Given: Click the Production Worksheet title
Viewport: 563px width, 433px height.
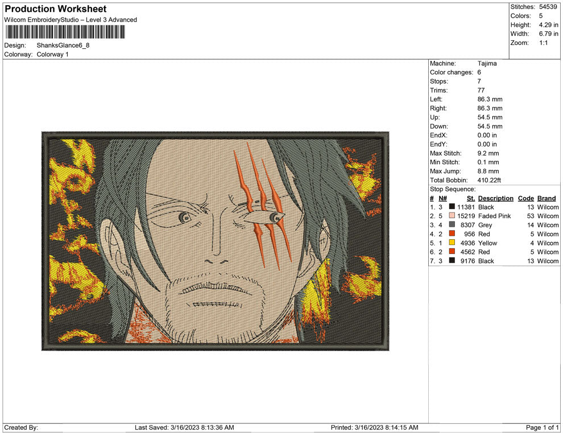Looking at the screenshot, I should click(x=56, y=9).
